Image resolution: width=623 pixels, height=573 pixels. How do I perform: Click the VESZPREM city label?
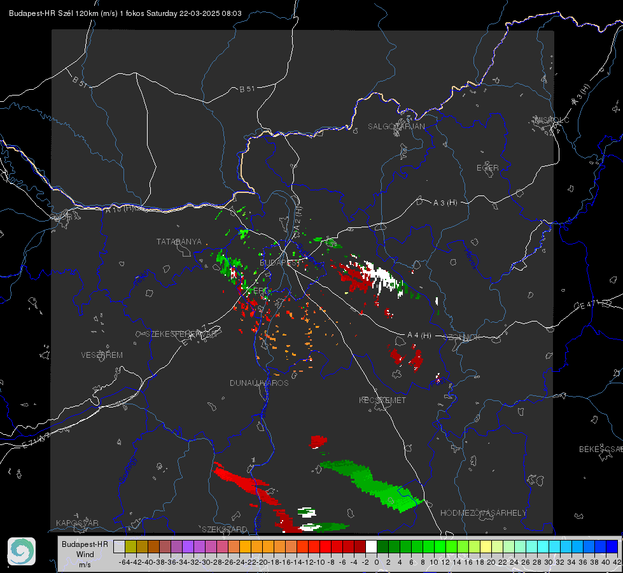coord(102,355)
